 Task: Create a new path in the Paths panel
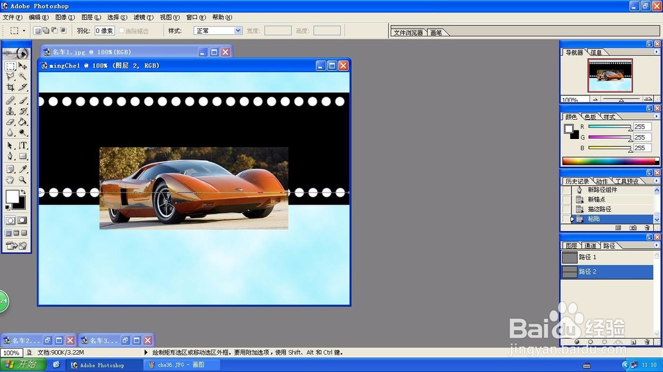point(633,342)
